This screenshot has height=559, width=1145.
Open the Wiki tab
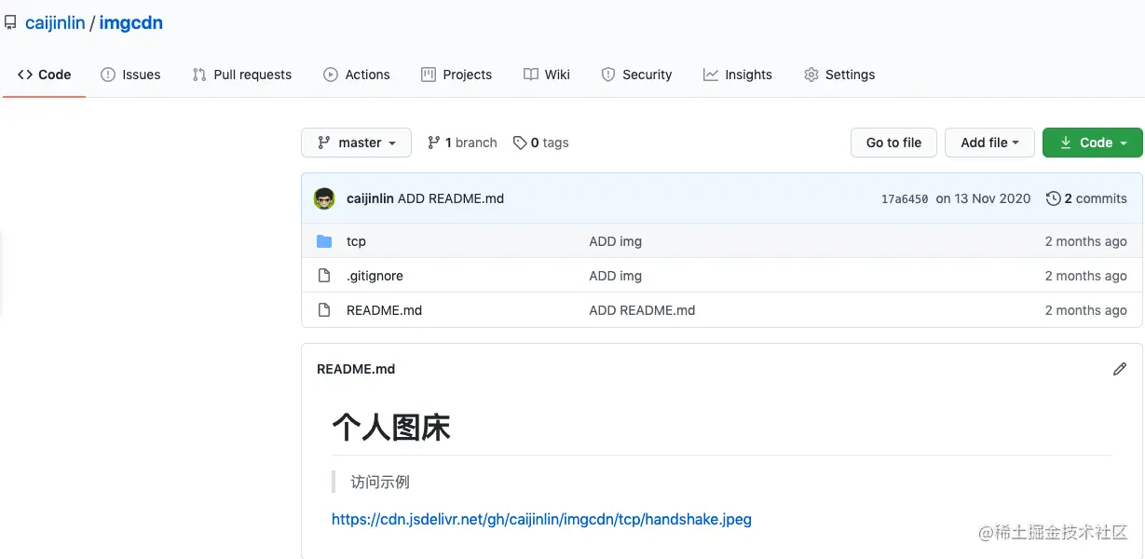[547, 75]
